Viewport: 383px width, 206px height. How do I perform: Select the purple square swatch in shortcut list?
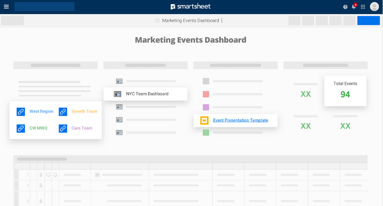206,107
